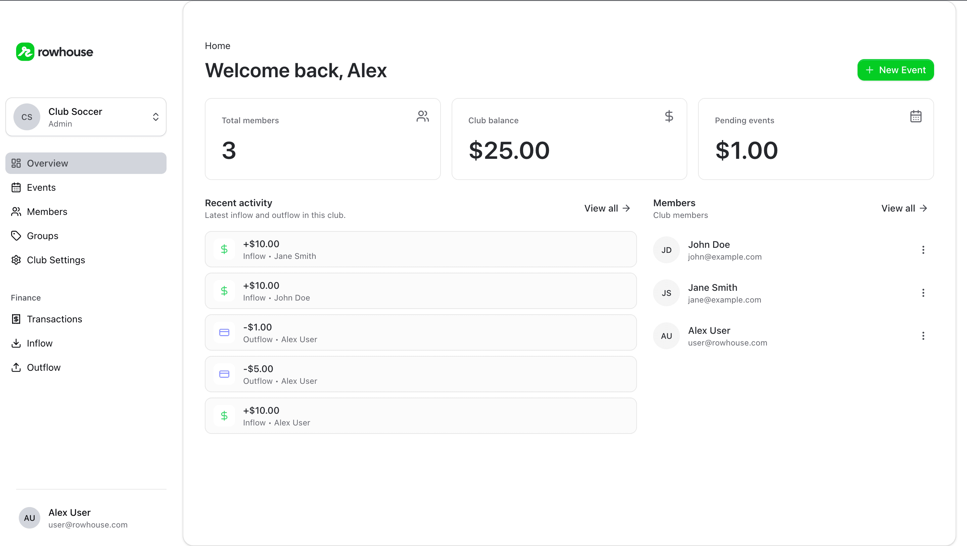
Task: Click the people icon on Total members card
Action: click(423, 116)
